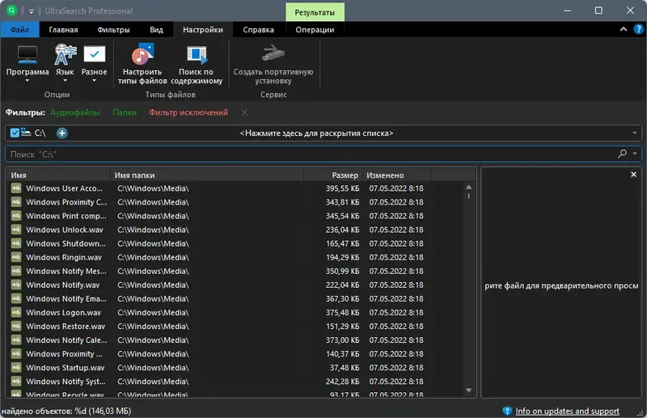Open the Файл tab
Viewport: 647px width, 418px height.
click(x=19, y=30)
